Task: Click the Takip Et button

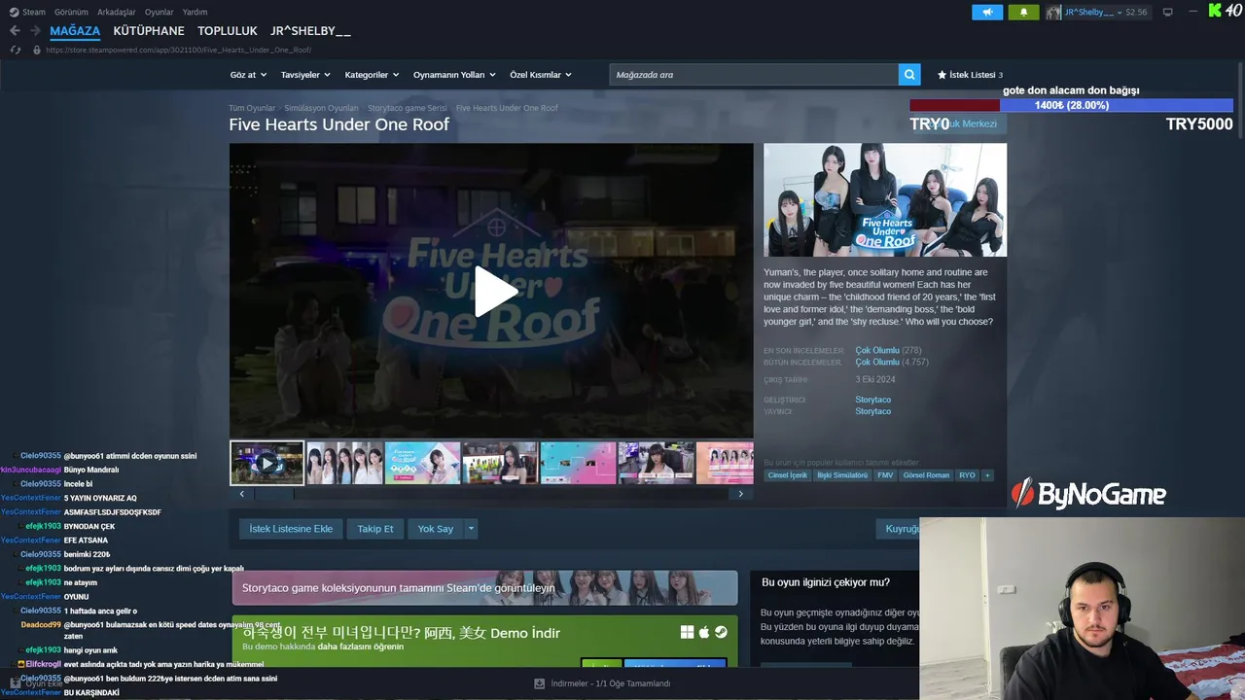Action: tap(375, 529)
